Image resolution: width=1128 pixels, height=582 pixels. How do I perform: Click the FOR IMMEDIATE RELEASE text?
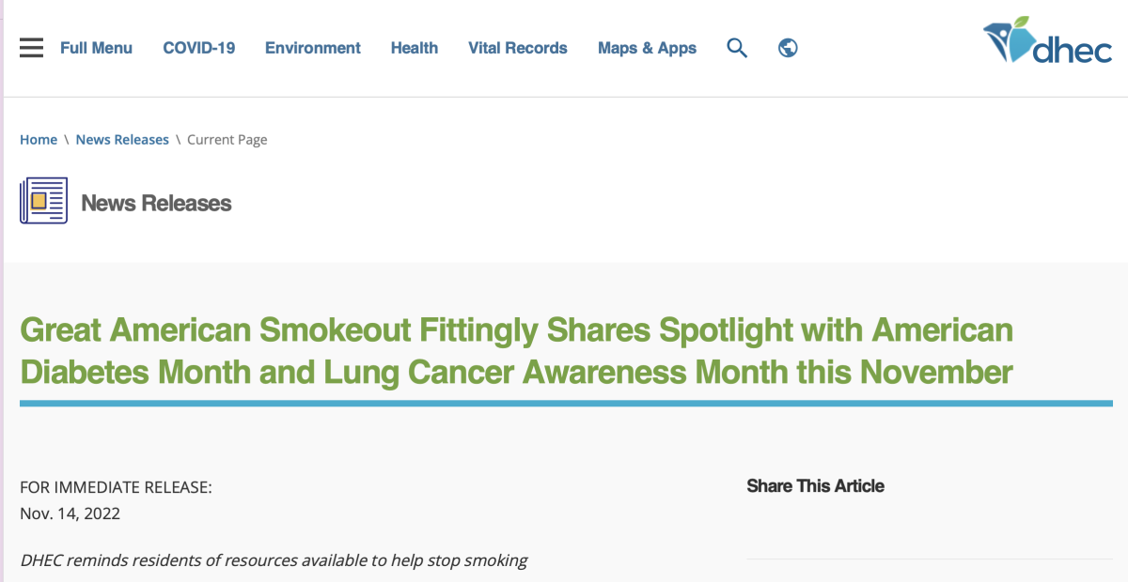click(x=116, y=487)
